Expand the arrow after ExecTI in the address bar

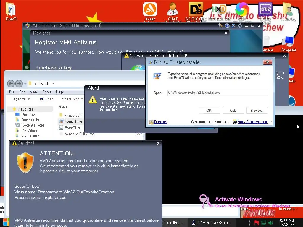(53, 84)
